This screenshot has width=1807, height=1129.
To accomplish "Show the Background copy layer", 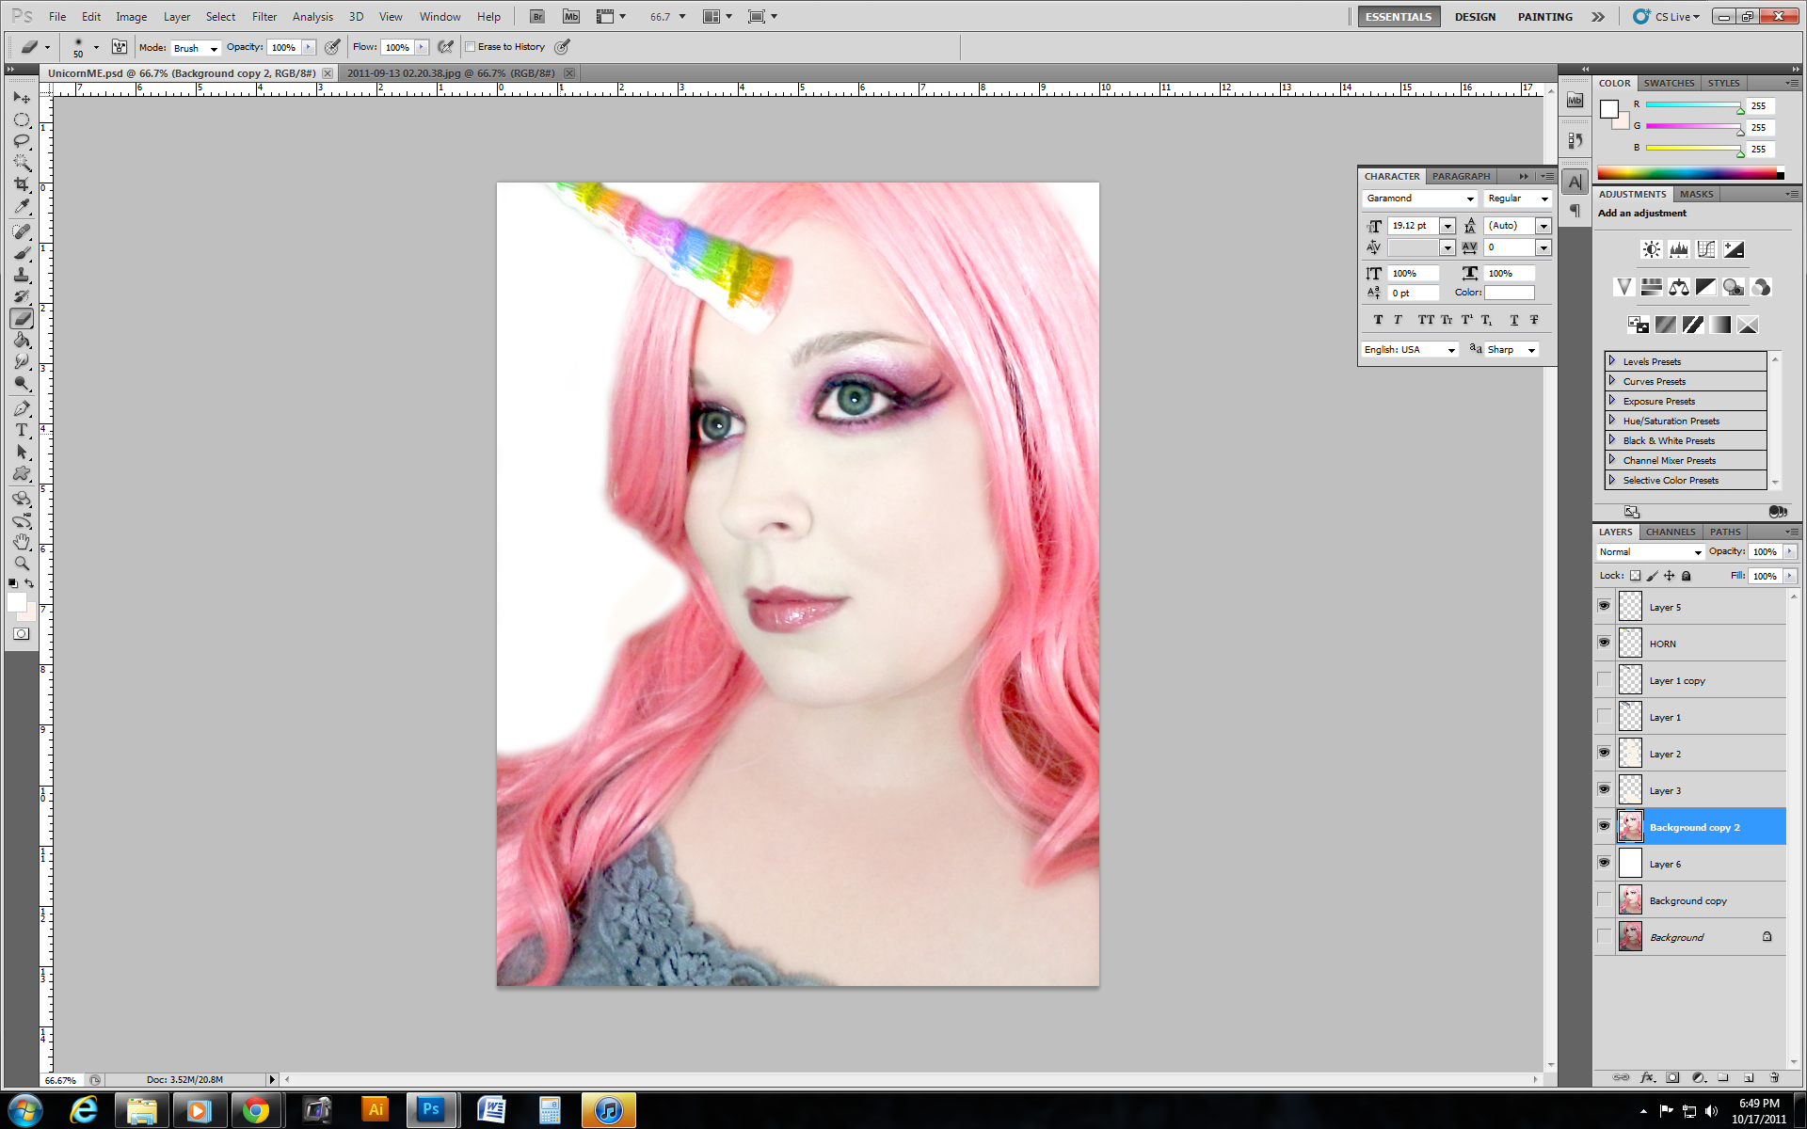I will coord(1605,899).
